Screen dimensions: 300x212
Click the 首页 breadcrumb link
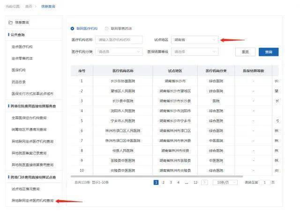(x=29, y=7)
